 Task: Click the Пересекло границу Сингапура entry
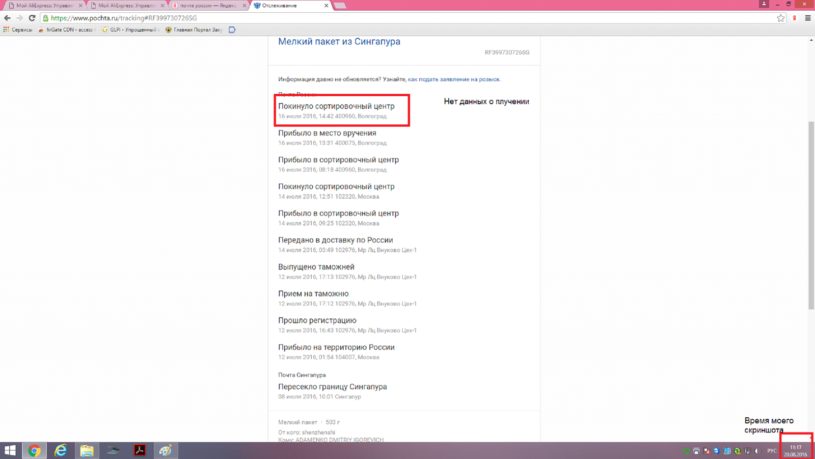click(333, 387)
